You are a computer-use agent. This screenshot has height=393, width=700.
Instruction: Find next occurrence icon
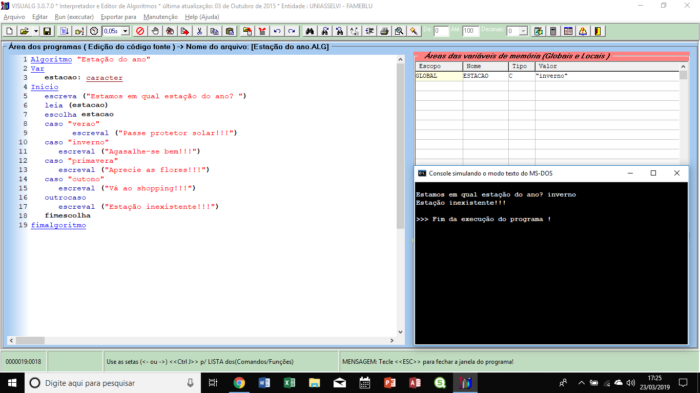[324, 31]
